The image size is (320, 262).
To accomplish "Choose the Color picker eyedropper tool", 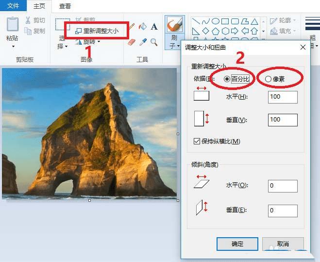I will click(x=143, y=42).
